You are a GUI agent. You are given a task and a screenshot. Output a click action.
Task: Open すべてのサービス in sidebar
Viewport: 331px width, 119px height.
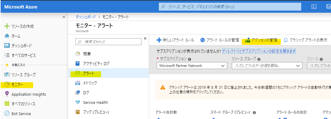coord(24,56)
